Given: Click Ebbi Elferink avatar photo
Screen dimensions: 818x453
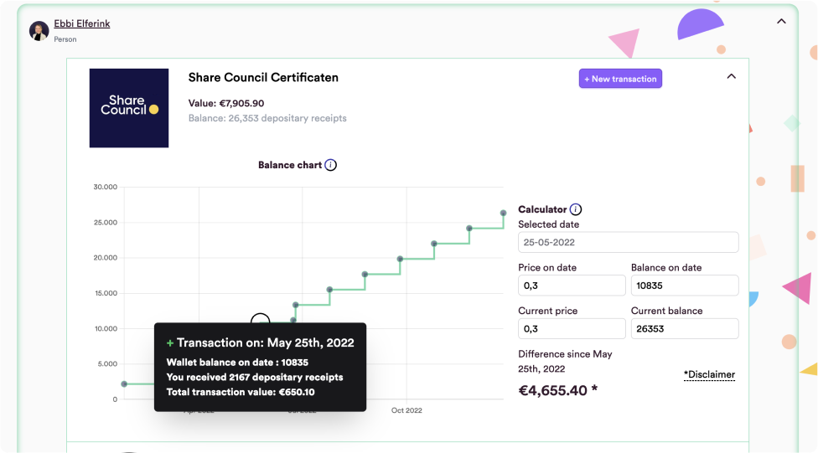Looking at the screenshot, I should click(39, 31).
